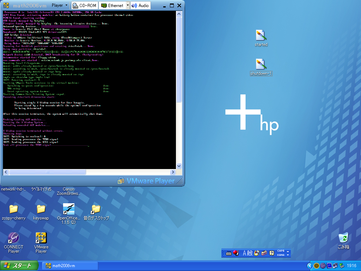The image size is (361, 271).
Task: Open the IME pad icon
Action: [x=257, y=253]
